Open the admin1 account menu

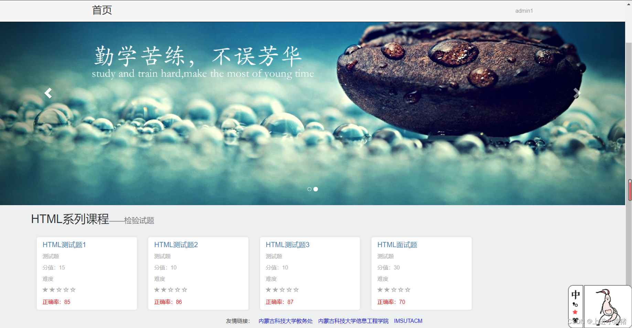coord(524,11)
